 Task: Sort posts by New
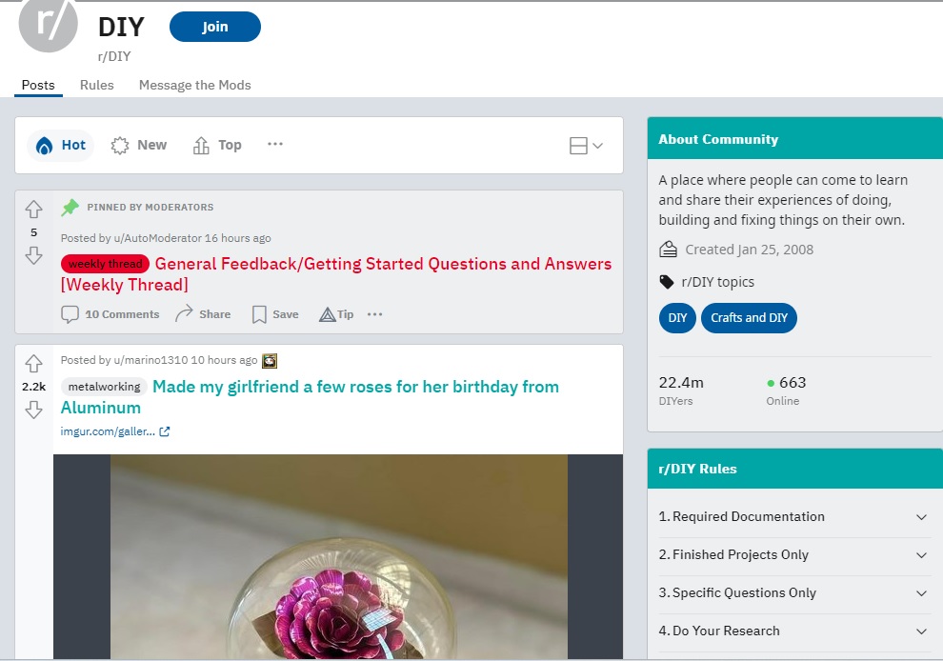click(139, 146)
